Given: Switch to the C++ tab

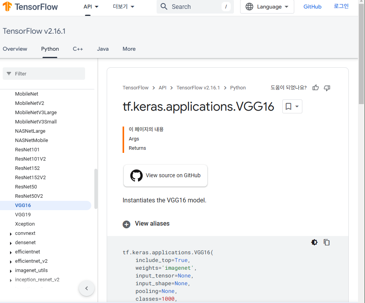Looking at the screenshot, I should pyautogui.click(x=78, y=49).
